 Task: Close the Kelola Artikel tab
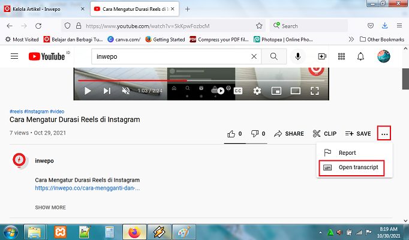point(82,9)
